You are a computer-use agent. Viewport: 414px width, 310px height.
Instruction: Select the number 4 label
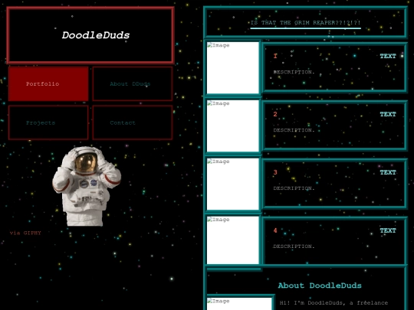pos(275,230)
